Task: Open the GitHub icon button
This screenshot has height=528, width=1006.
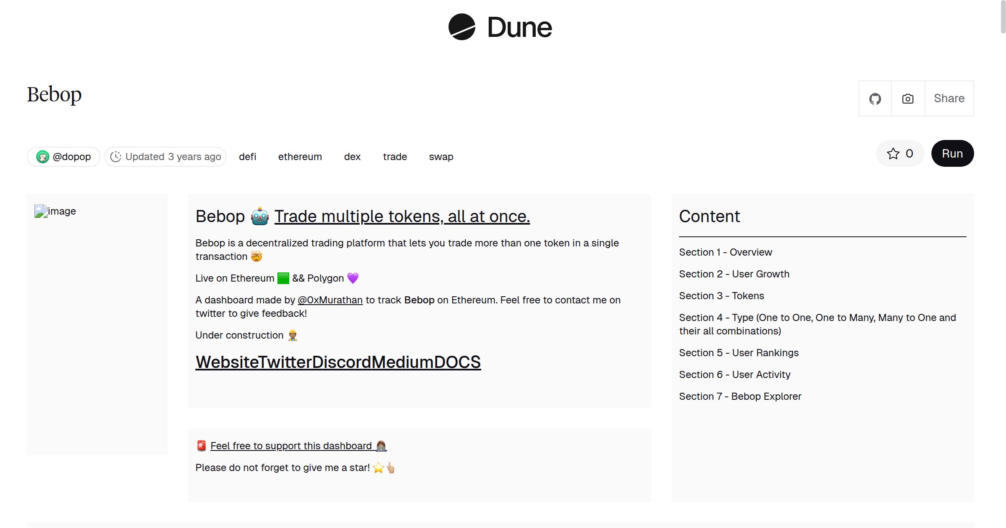Action: point(875,99)
